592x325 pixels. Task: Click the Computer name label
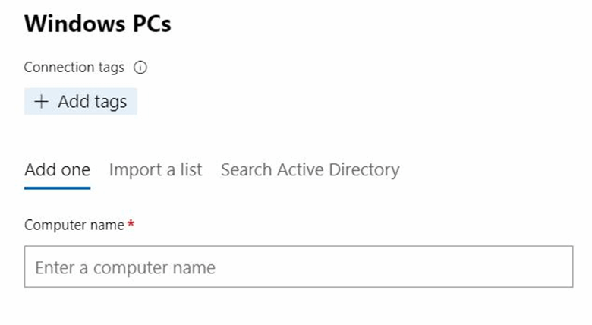pyautogui.click(x=74, y=225)
